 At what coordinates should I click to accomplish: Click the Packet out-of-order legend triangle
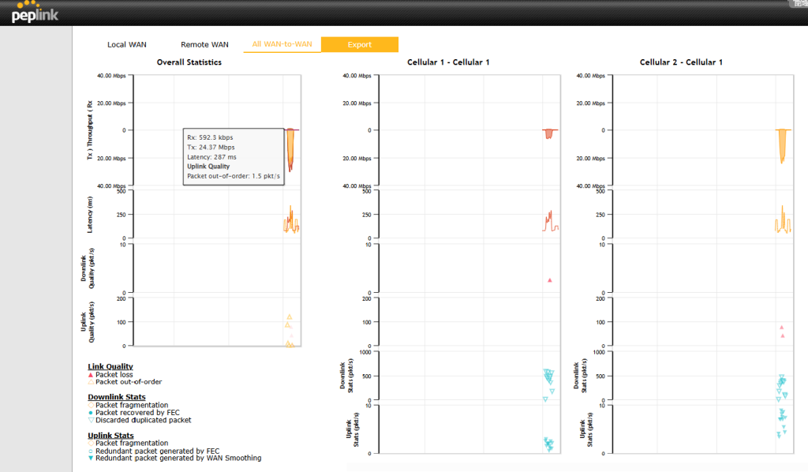point(91,382)
